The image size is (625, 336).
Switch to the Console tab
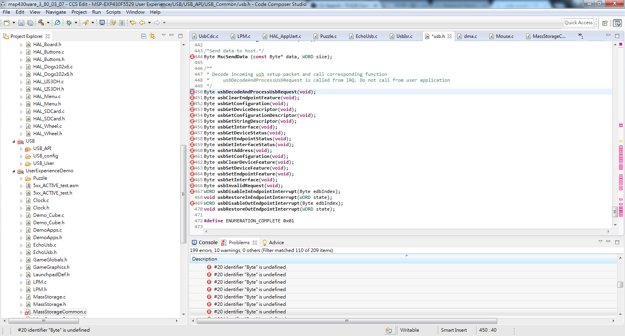pyautogui.click(x=204, y=242)
